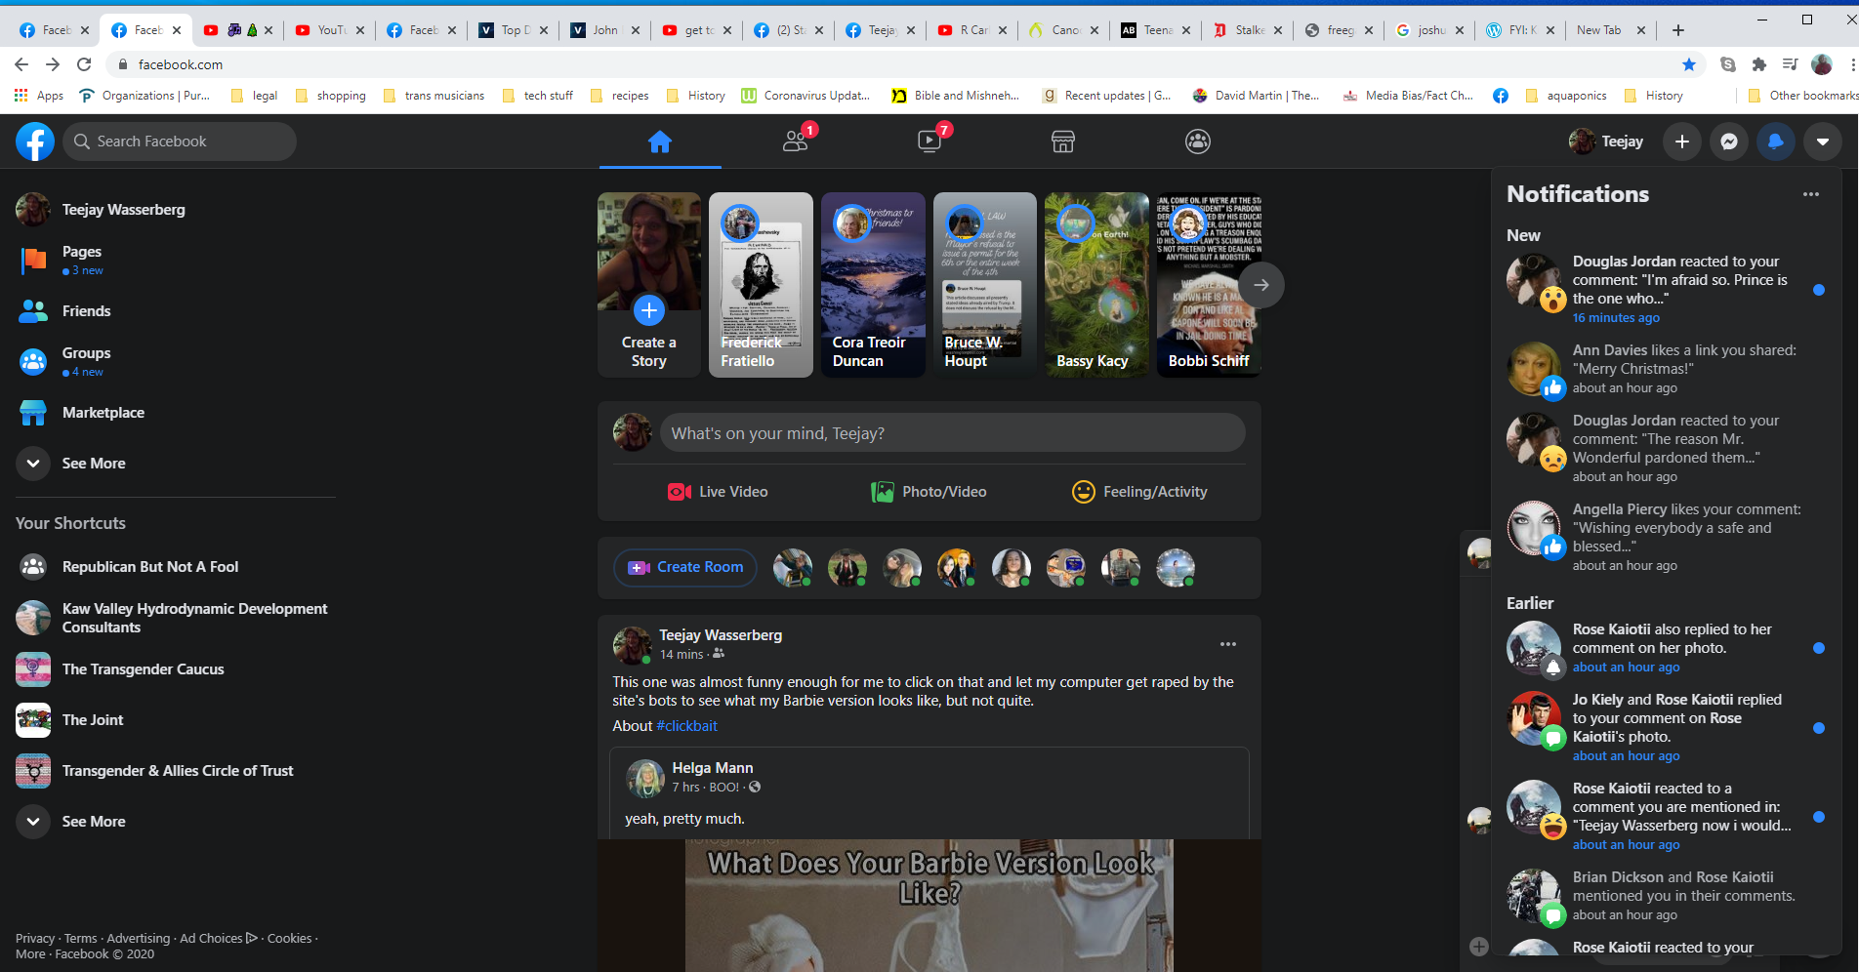Open the Home feed tab
This screenshot has height=972, width=1859.
(660, 142)
